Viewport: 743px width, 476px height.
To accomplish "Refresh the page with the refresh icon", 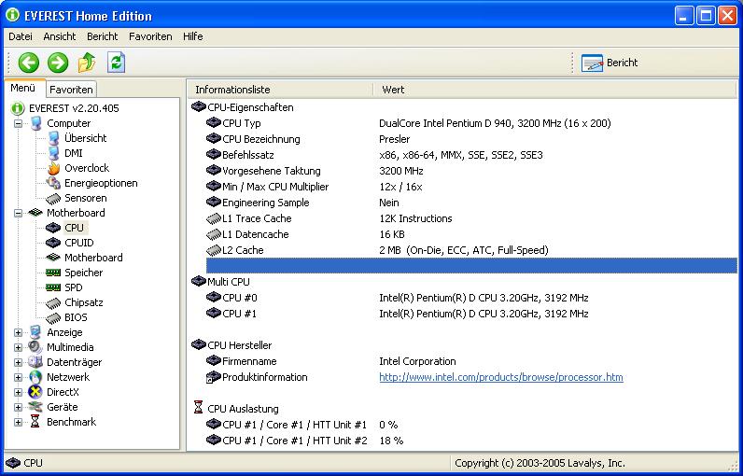I will pos(116,63).
